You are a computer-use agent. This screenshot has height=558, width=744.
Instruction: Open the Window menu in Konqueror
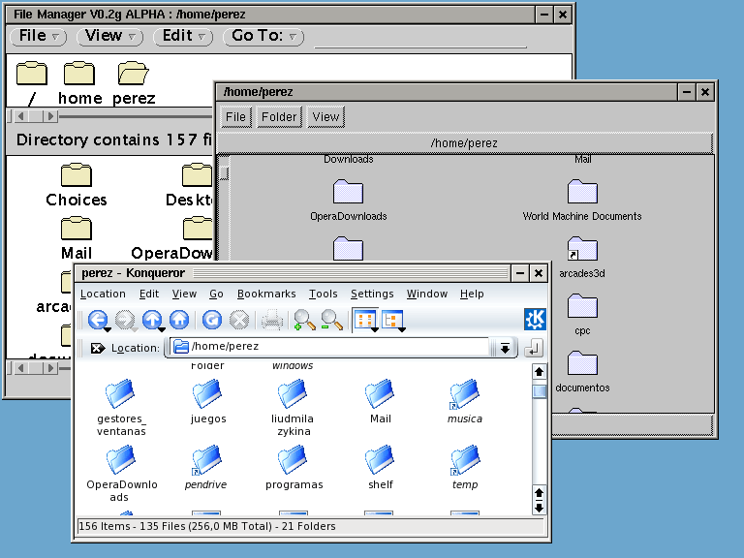coord(427,294)
